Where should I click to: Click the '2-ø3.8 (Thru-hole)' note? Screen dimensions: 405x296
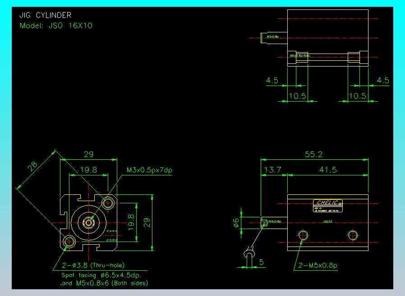(93, 265)
